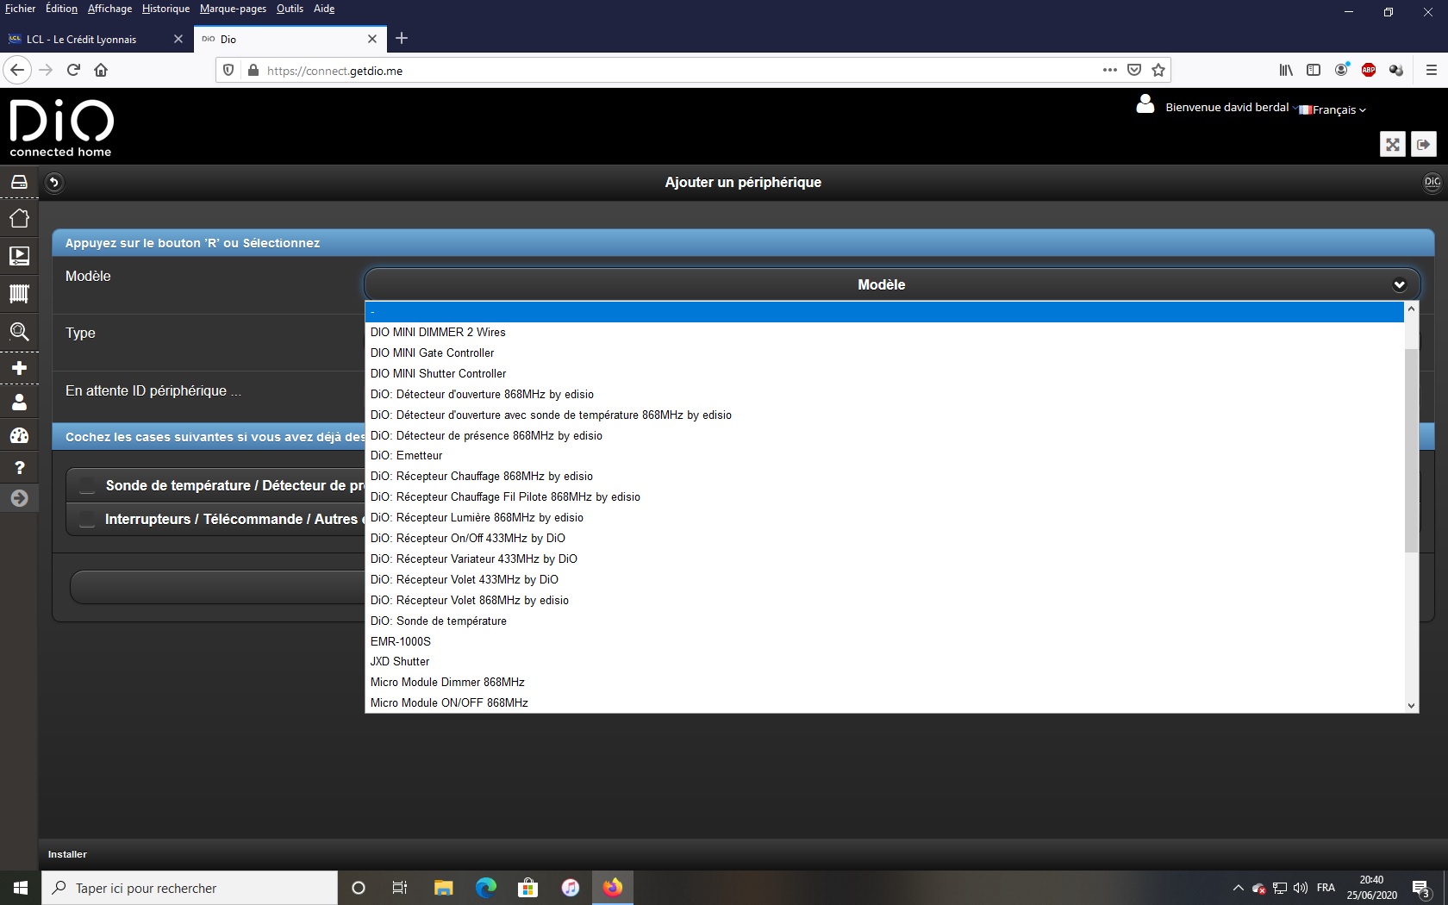Open the Marque-pages menu
1448x905 pixels.
click(233, 9)
